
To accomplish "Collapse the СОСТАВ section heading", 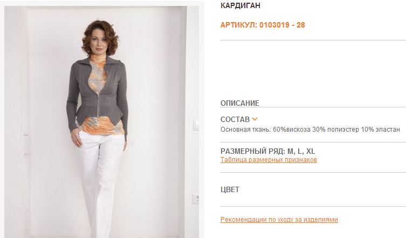I will pos(235,119).
